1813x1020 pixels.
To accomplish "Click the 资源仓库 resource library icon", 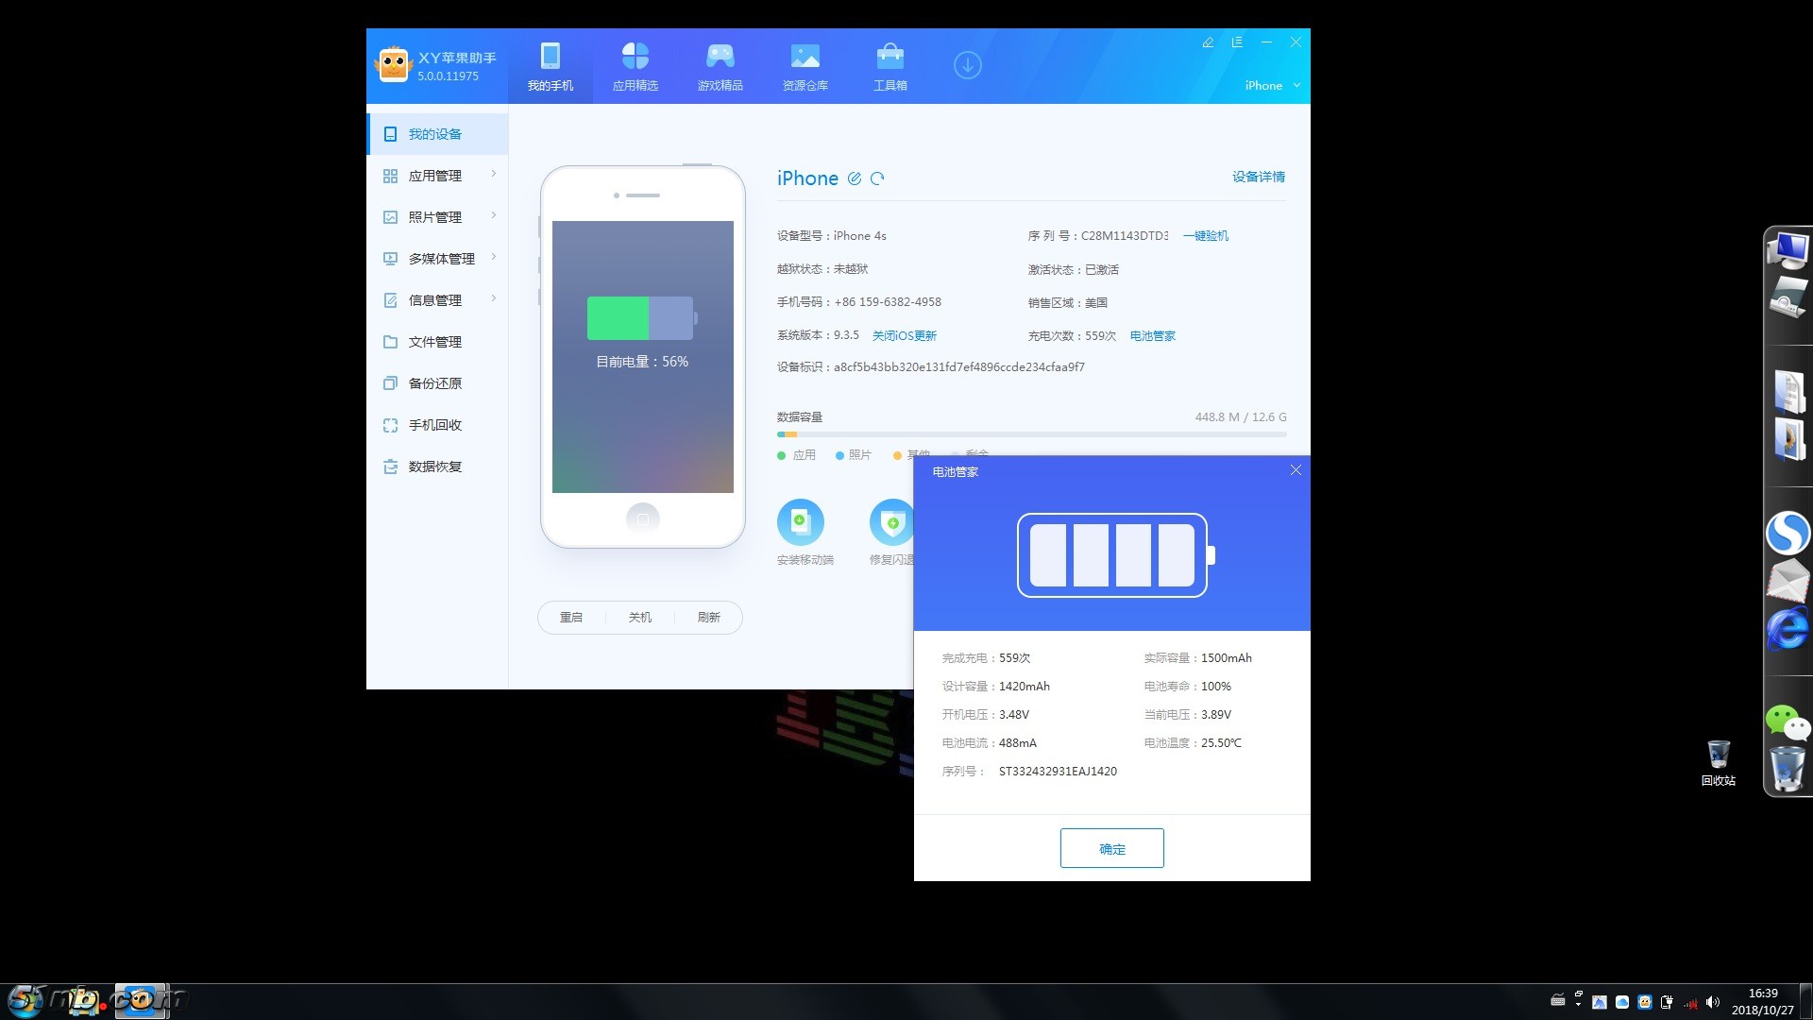I will (x=805, y=57).
